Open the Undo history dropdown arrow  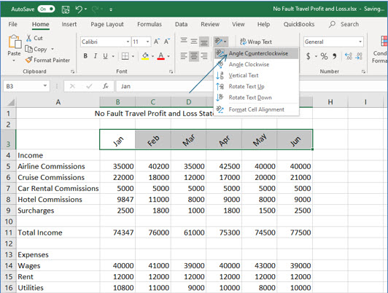click(85, 9)
